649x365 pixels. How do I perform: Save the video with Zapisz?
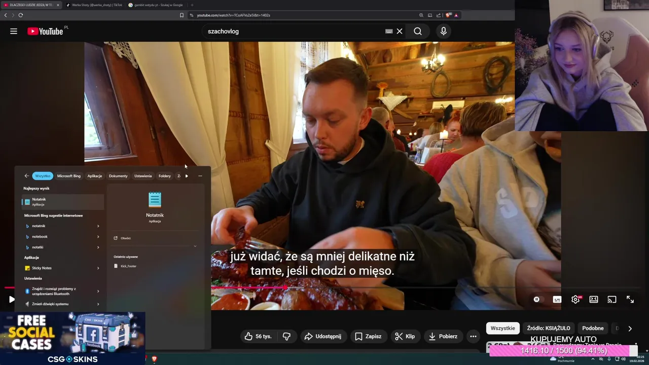click(x=368, y=336)
